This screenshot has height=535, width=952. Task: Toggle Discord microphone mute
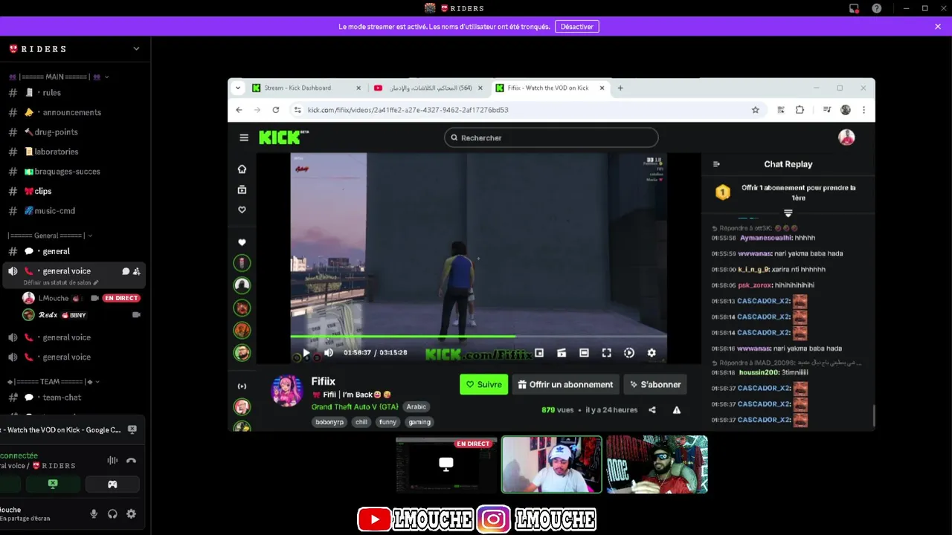click(94, 513)
